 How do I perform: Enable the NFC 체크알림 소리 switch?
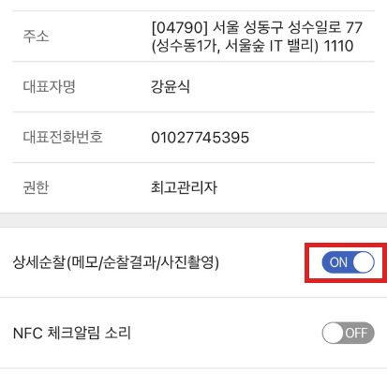tap(348, 333)
